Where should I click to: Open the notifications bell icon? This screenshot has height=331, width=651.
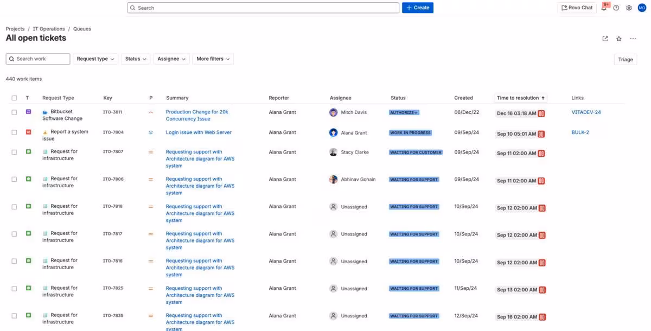(604, 8)
